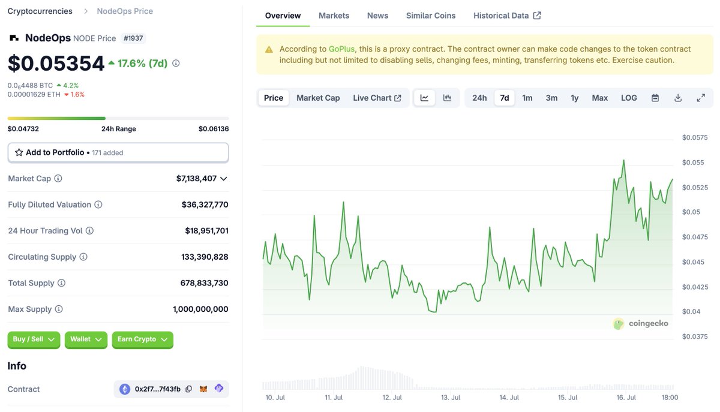
Task: Click total supply 678,833,730
Action: pos(205,283)
